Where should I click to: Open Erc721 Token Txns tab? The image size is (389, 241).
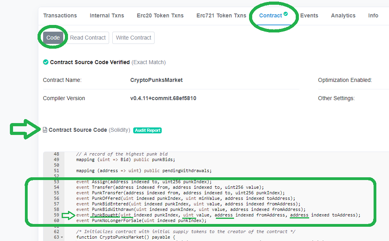pyautogui.click(x=221, y=15)
